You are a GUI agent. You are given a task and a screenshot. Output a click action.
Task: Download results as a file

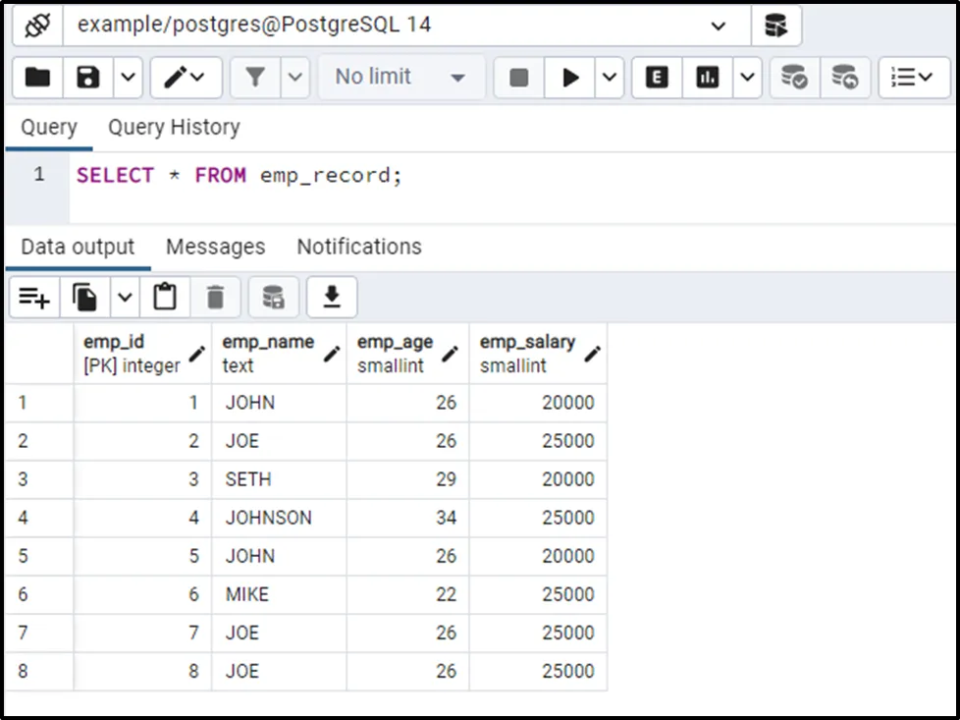coord(332,298)
